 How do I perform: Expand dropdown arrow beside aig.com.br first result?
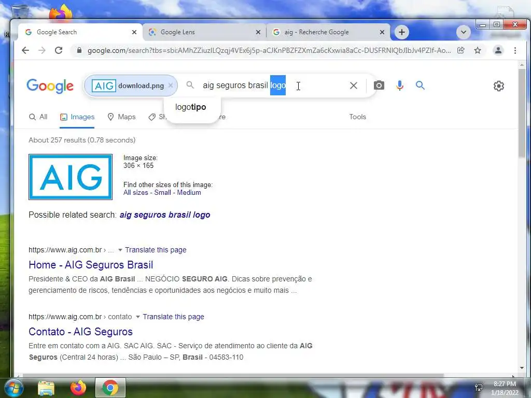[120, 250]
